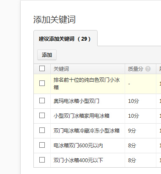The image size is (161, 174).
Task: Click the 质量分 column header text
Action: (x=135, y=69)
